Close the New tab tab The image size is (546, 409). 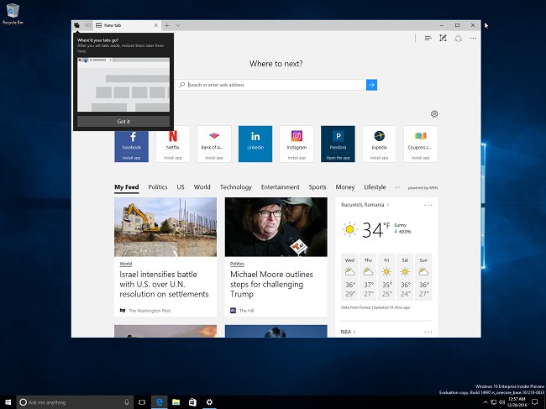coord(156,25)
